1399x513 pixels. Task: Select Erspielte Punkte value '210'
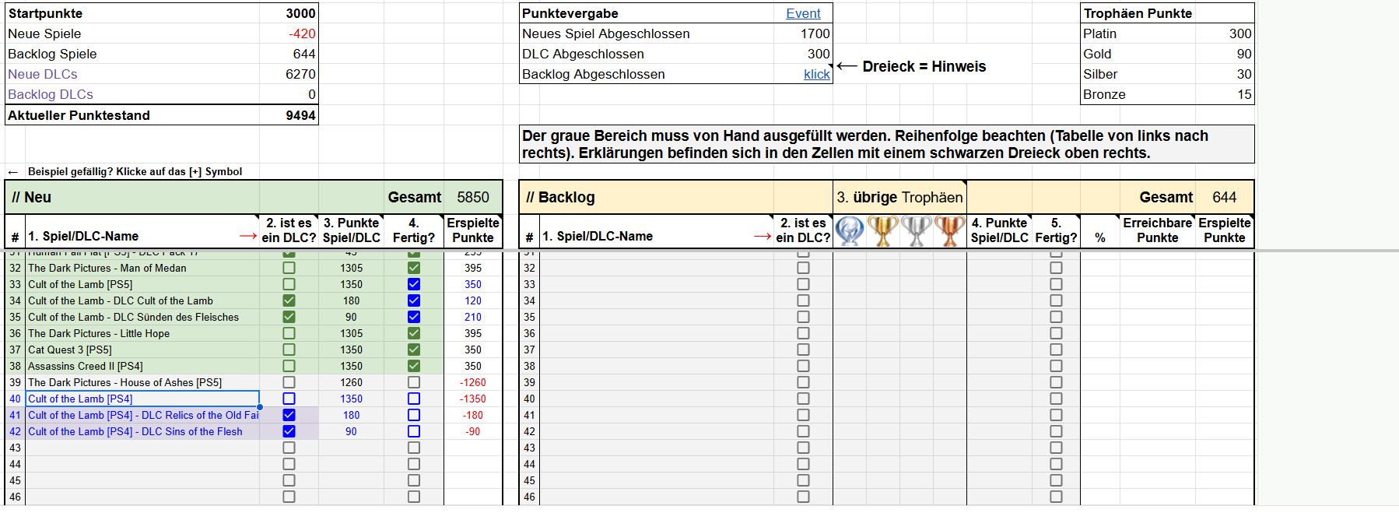pos(473,317)
